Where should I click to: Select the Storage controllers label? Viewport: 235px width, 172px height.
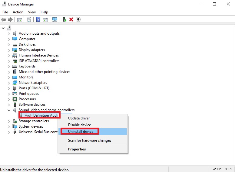coord(34,121)
